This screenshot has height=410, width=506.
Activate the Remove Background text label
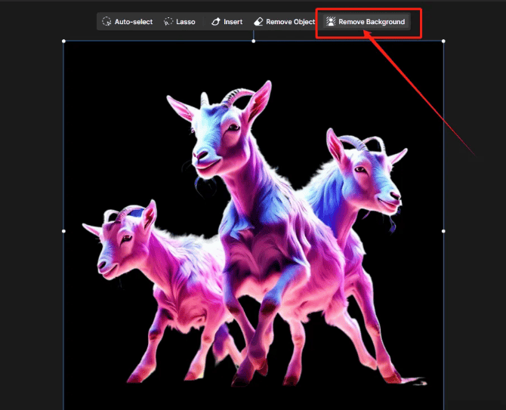coord(372,22)
